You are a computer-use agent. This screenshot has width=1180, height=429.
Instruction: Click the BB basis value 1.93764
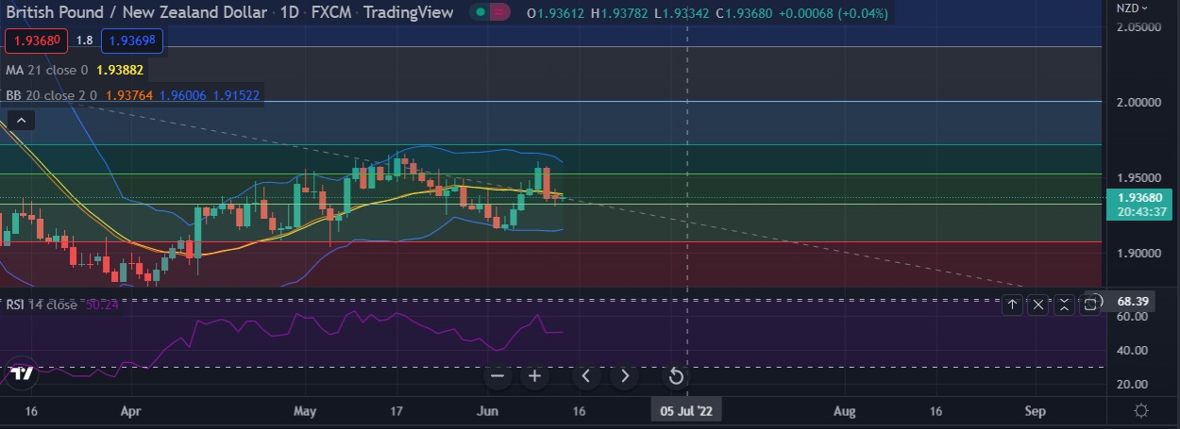(x=131, y=95)
